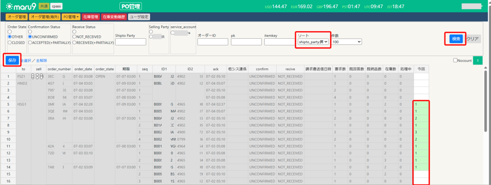Click the empty 今回 cell in row 15
The height and width of the screenshot is (185, 491).
[421, 174]
